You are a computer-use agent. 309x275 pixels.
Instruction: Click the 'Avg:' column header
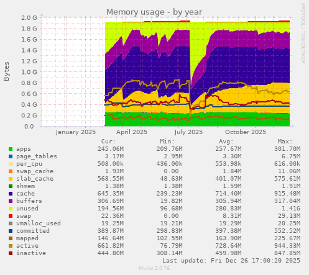coord(226,142)
